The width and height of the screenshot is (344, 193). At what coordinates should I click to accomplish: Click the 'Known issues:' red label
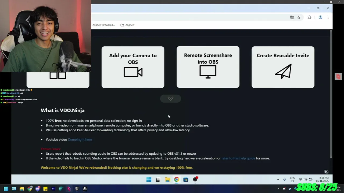tap(51, 149)
